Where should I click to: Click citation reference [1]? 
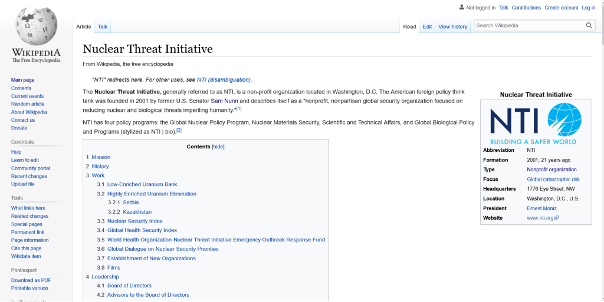[239, 109]
